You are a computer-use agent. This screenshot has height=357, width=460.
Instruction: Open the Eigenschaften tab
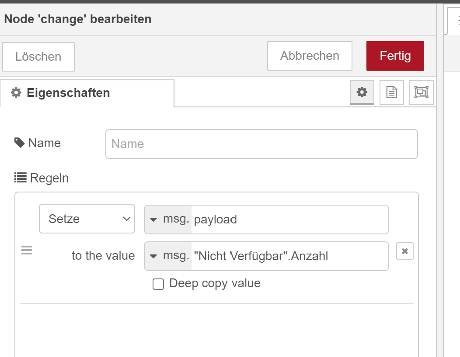[x=87, y=93]
